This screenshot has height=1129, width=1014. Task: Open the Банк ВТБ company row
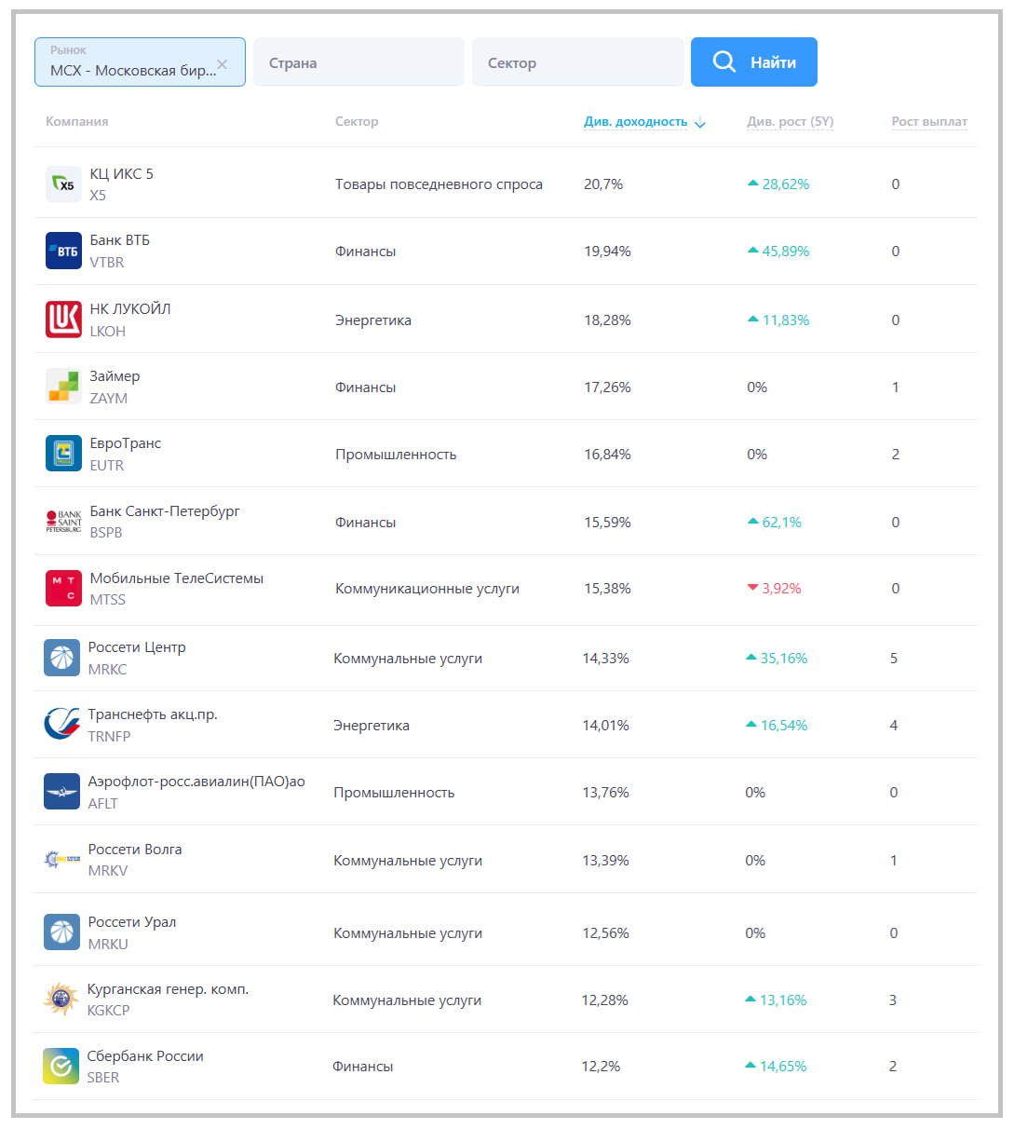119,240
